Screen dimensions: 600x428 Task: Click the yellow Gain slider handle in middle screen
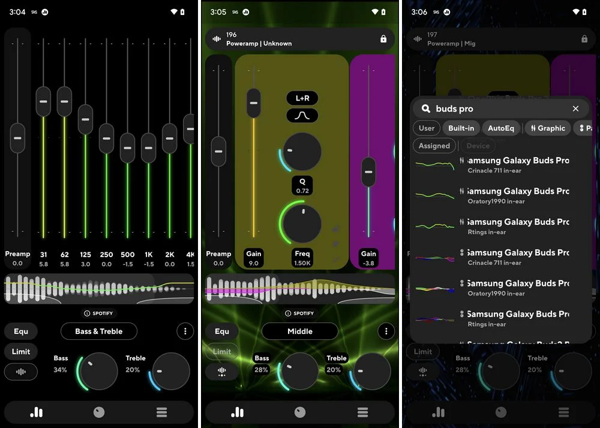[x=254, y=103]
